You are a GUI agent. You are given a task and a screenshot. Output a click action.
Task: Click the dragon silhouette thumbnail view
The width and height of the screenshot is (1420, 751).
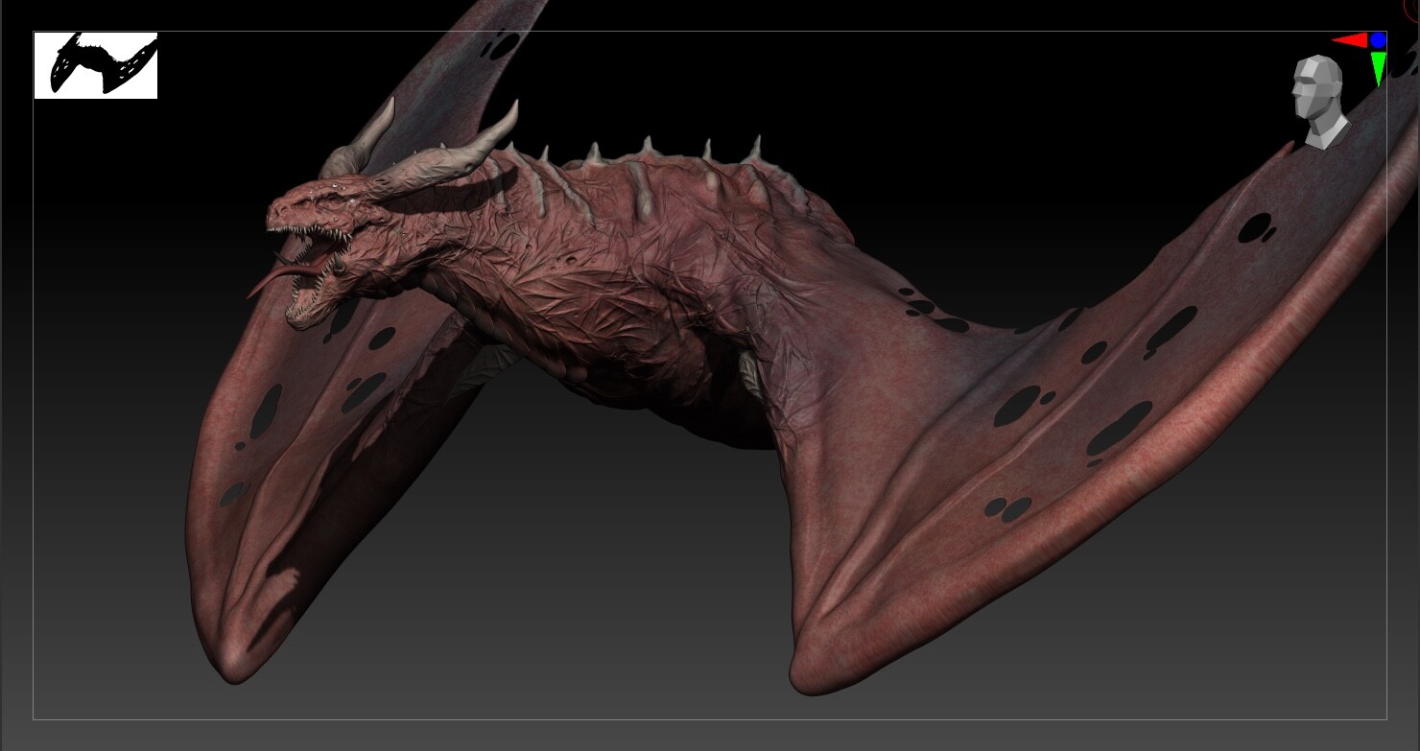coord(96,65)
